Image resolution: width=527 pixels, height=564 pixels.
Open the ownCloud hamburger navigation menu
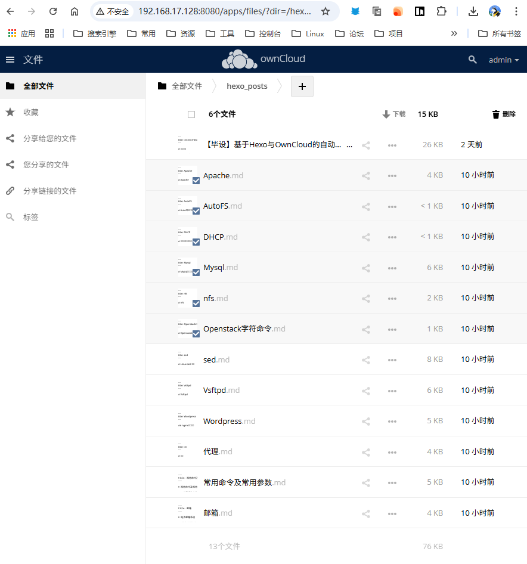(x=10, y=60)
